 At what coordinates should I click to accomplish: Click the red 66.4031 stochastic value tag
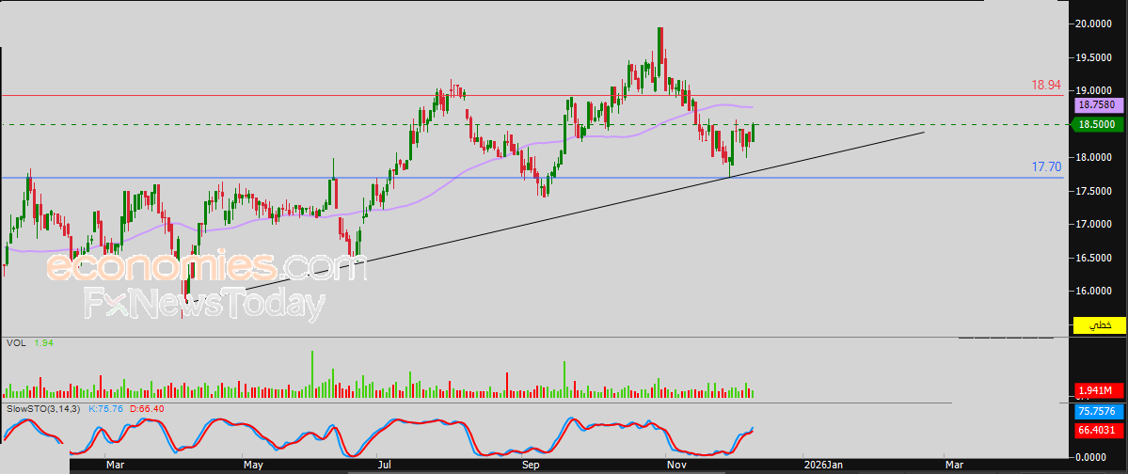(1097, 429)
